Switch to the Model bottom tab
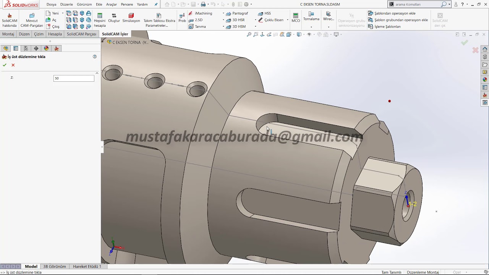Image resolution: width=489 pixels, height=275 pixels. point(31,267)
